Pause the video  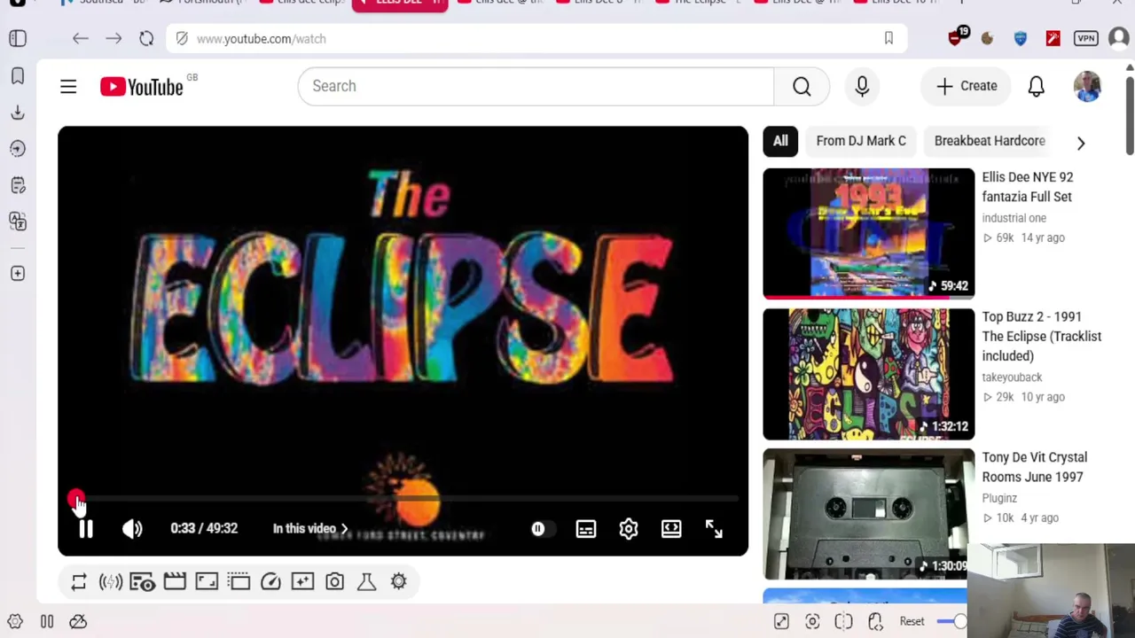click(x=86, y=529)
